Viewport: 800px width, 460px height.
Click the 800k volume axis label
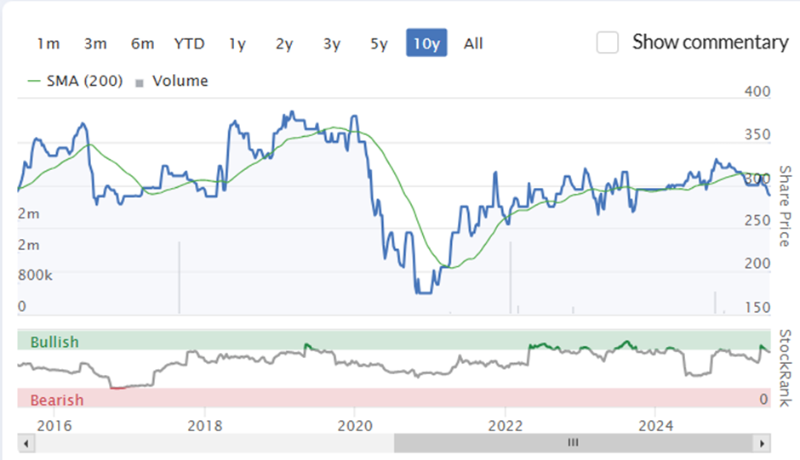pyautogui.click(x=35, y=275)
